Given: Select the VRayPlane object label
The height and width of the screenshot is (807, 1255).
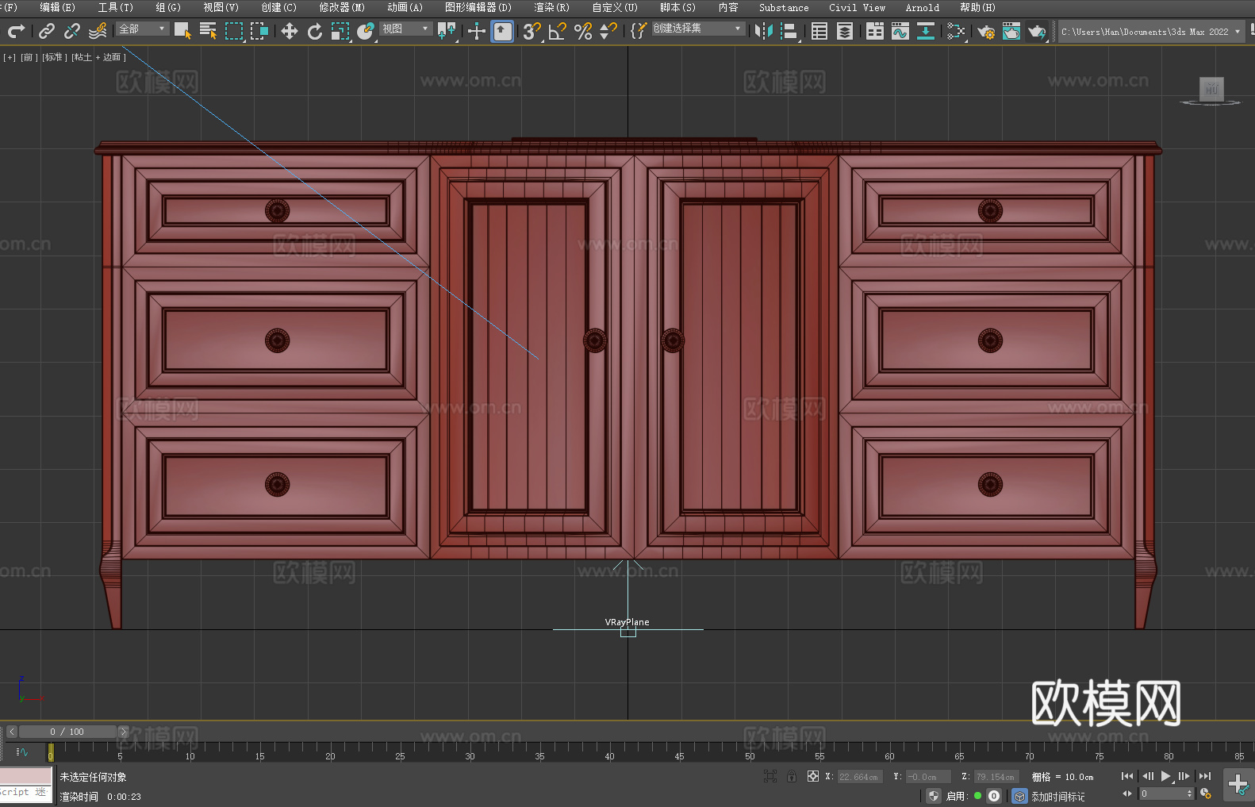Looking at the screenshot, I should pyautogui.click(x=627, y=622).
